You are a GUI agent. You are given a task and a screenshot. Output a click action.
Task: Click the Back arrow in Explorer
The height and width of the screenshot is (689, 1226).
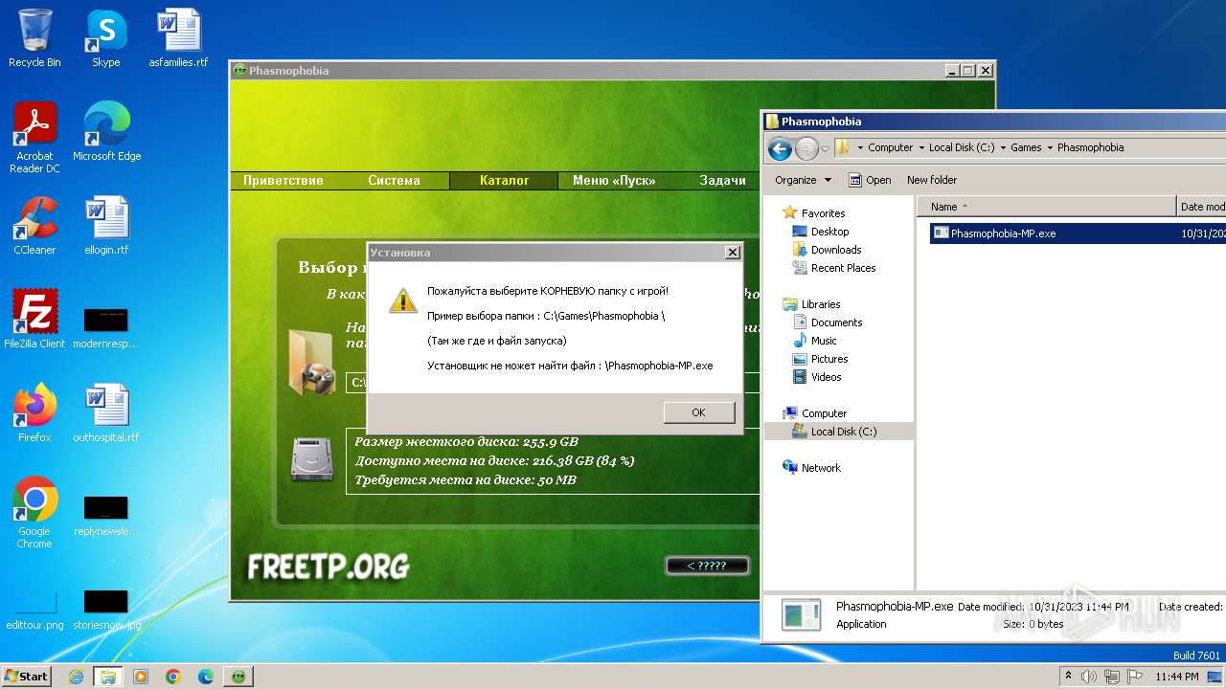pyautogui.click(x=780, y=148)
